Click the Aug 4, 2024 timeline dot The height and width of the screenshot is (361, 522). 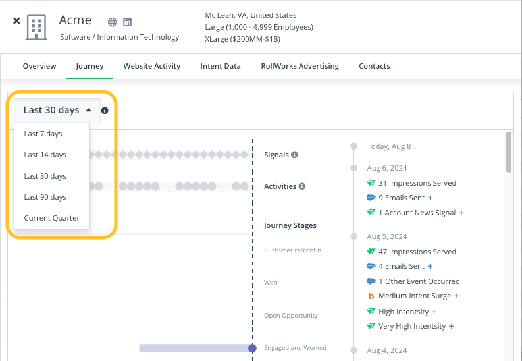(x=354, y=350)
